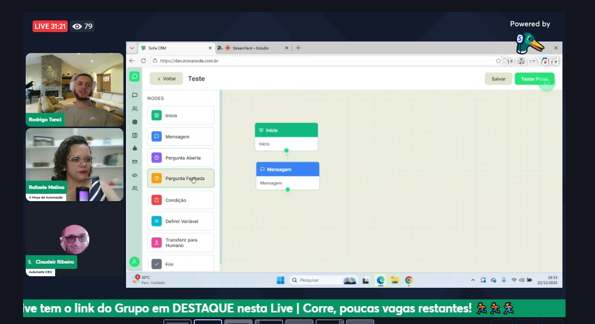Select the Pergunta Aberta node
The height and width of the screenshot is (324, 595).
pyautogui.click(x=181, y=158)
